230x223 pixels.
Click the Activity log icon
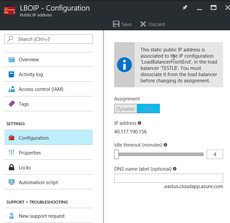pyautogui.click(x=12, y=74)
